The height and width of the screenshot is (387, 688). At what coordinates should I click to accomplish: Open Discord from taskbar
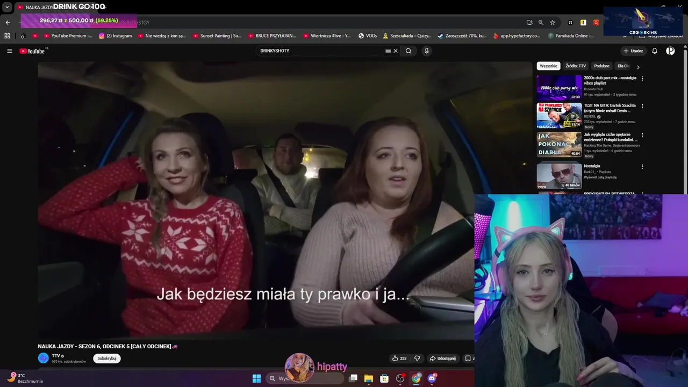click(x=432, y=378)
